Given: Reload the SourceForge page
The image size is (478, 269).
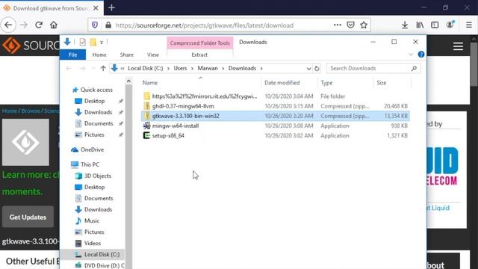Looking at the screenshot, I should point(39,25).
